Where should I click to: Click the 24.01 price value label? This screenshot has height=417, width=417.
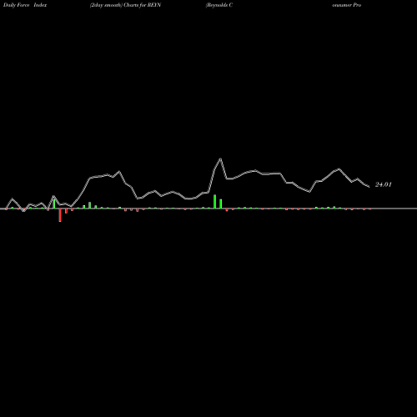[384, 185]
